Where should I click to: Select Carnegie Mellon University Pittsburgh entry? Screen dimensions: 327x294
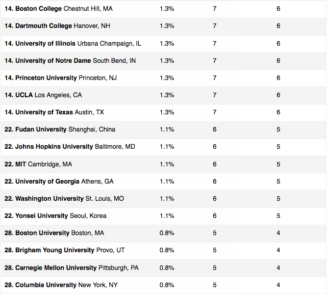[x=72, y=267]
